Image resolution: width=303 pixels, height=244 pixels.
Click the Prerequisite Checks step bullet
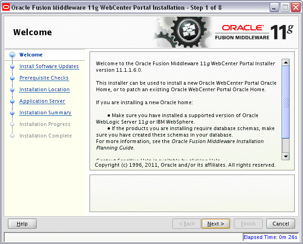(x=13, y=78)
